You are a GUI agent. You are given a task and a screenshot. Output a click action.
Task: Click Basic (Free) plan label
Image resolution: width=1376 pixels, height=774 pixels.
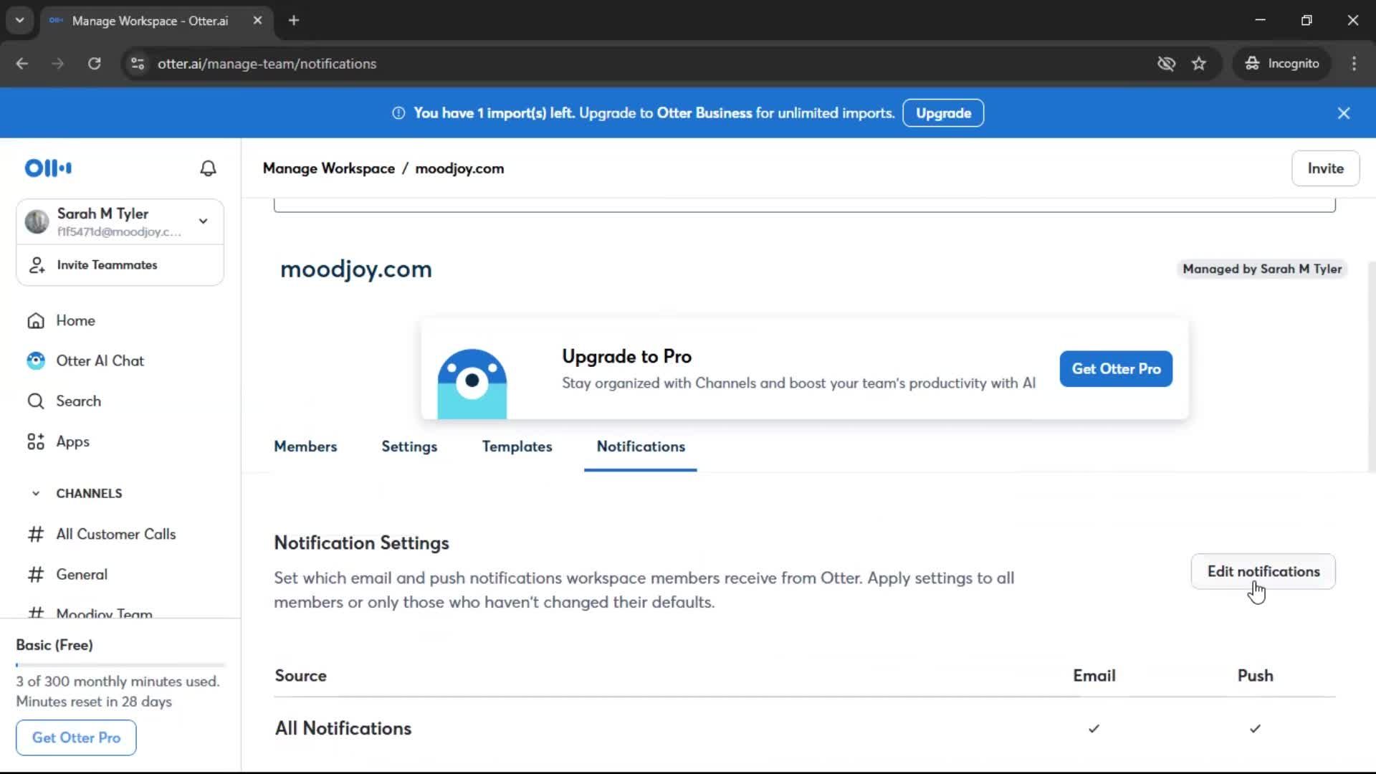pyautogui.click(x=54, y=645)
